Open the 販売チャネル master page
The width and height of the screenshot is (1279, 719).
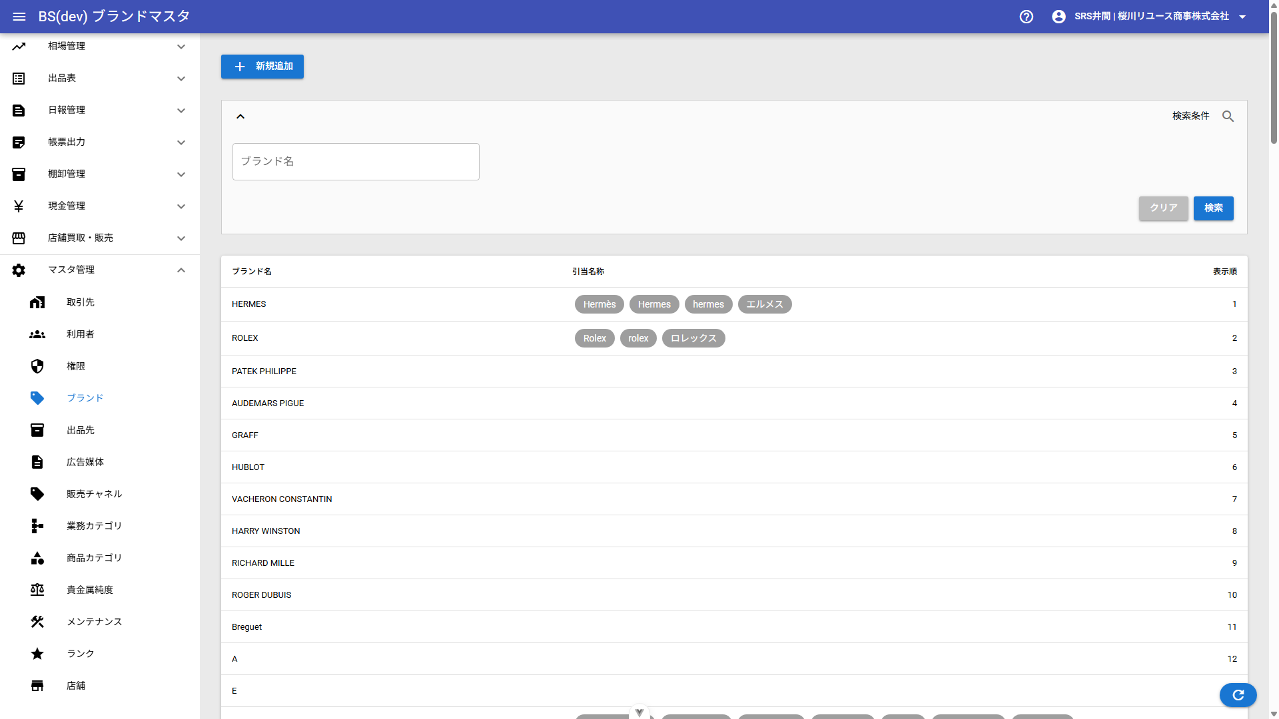(100, 495)
